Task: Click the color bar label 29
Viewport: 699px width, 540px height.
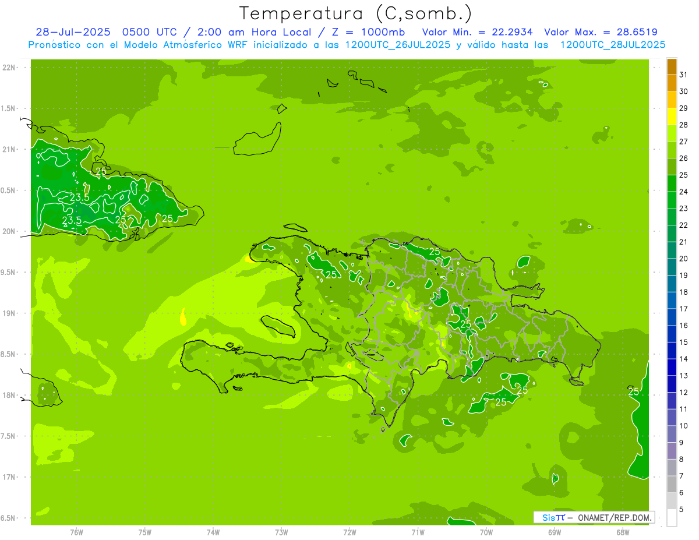Action: click(x=684, y=108)
